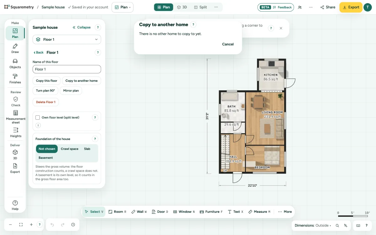Open the Measurement sheet

click(x=16, y=117)
